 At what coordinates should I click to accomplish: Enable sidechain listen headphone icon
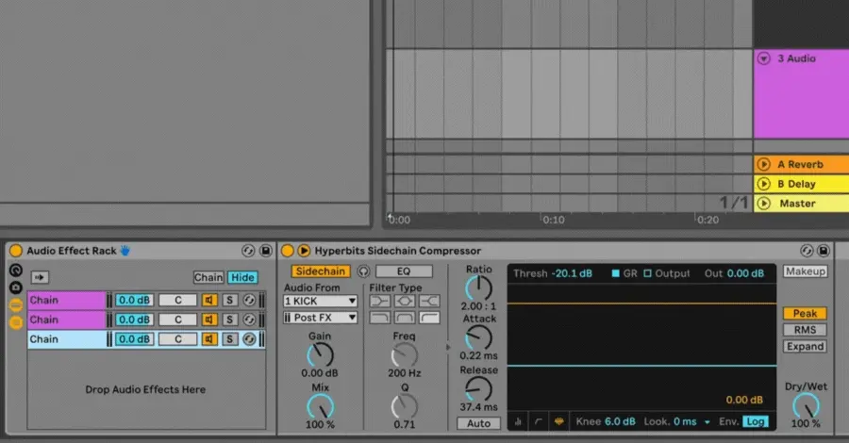[363, 271]
